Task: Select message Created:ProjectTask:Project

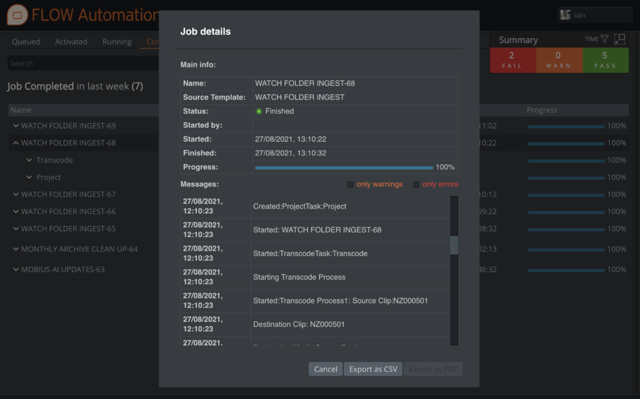Action: click(x=299, y=207)
